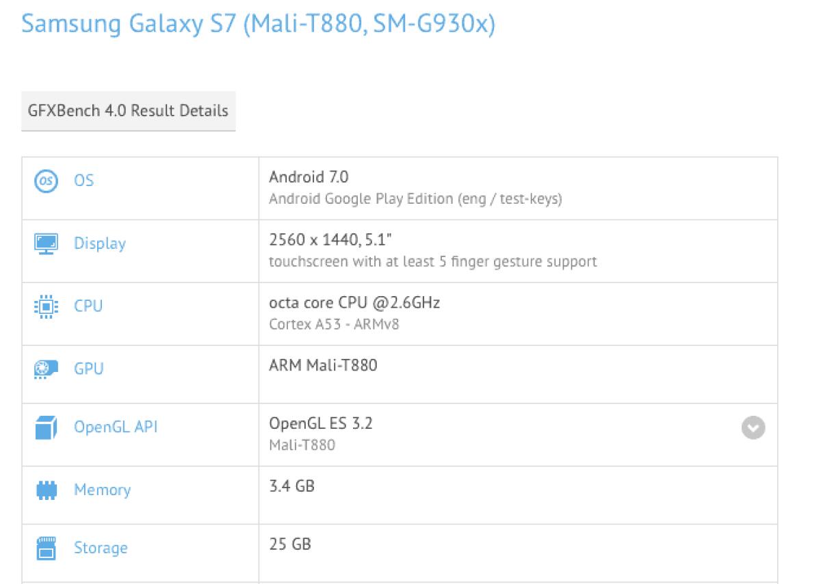
Task: Click the CPU label text
Action: [x=88, y=306]
